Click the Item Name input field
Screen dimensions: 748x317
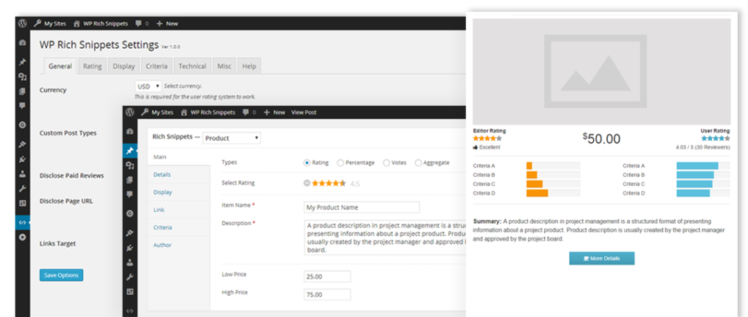(362, 208)
